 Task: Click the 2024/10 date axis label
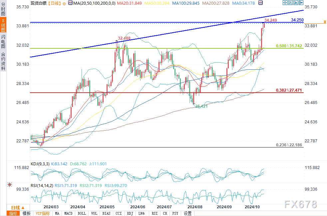point(252,207)
